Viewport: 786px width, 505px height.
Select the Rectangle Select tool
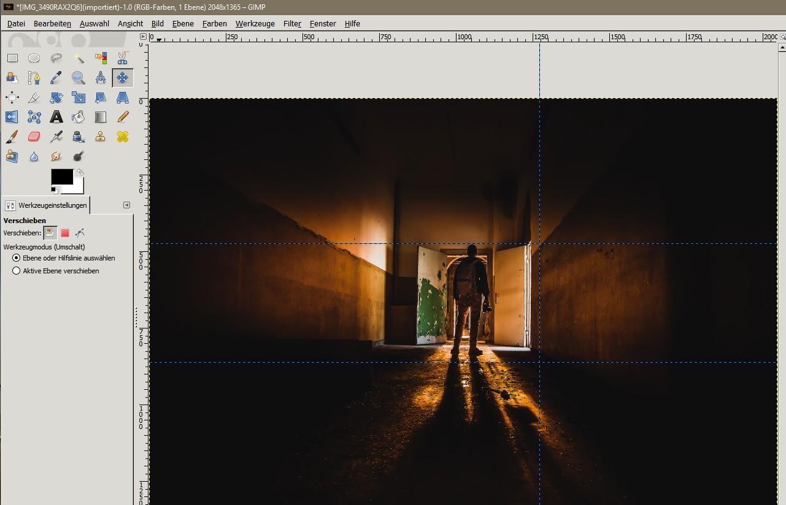(x=12, y=58)
